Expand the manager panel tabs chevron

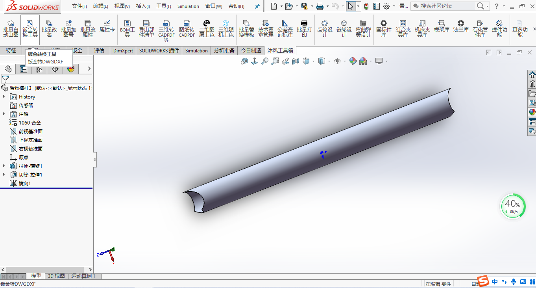point(89,69)
